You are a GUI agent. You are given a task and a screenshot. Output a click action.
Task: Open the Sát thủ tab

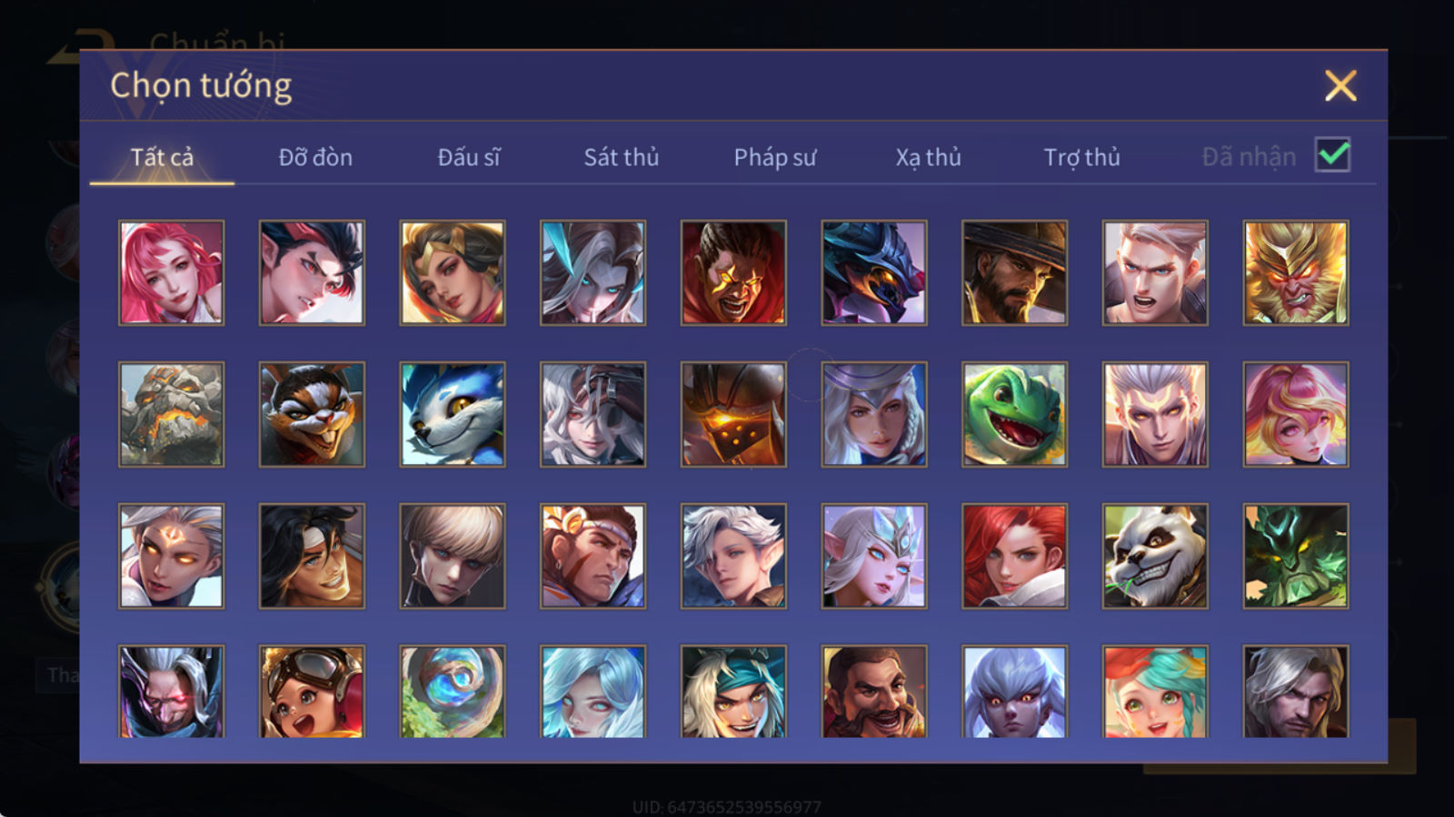[x=622, y=157]
